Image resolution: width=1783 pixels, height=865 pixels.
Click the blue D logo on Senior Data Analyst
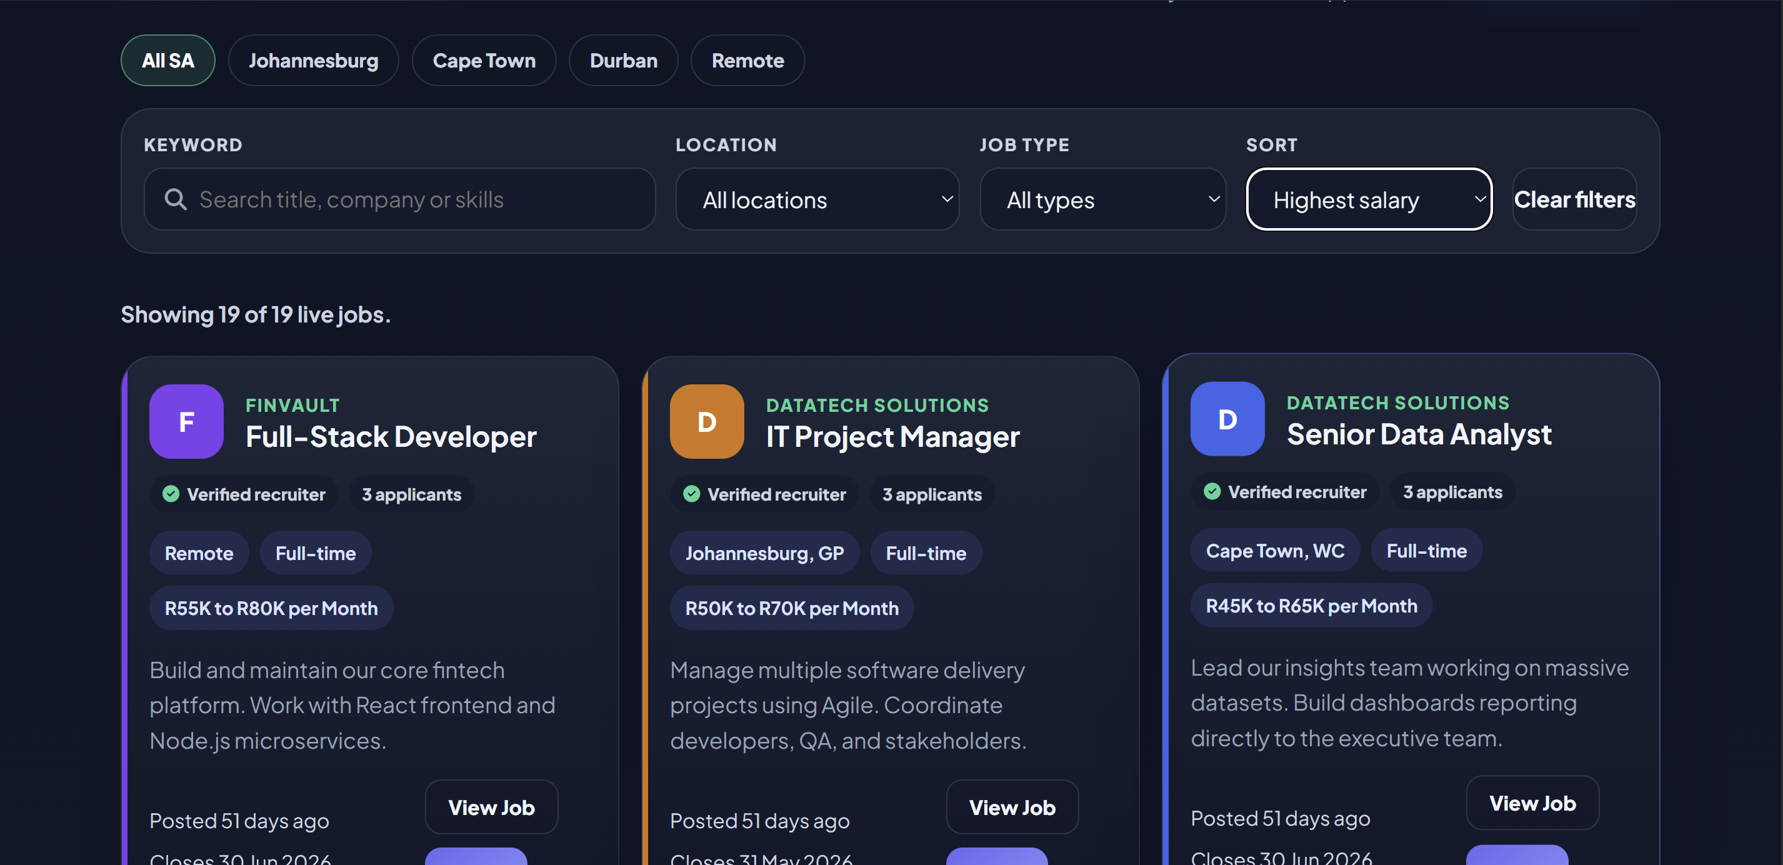[1227, 419]
